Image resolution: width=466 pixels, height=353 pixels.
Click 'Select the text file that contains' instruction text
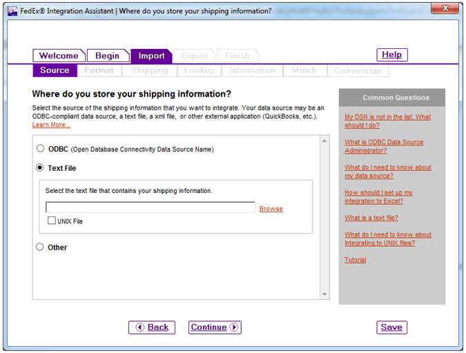click(x=128, y=190)
